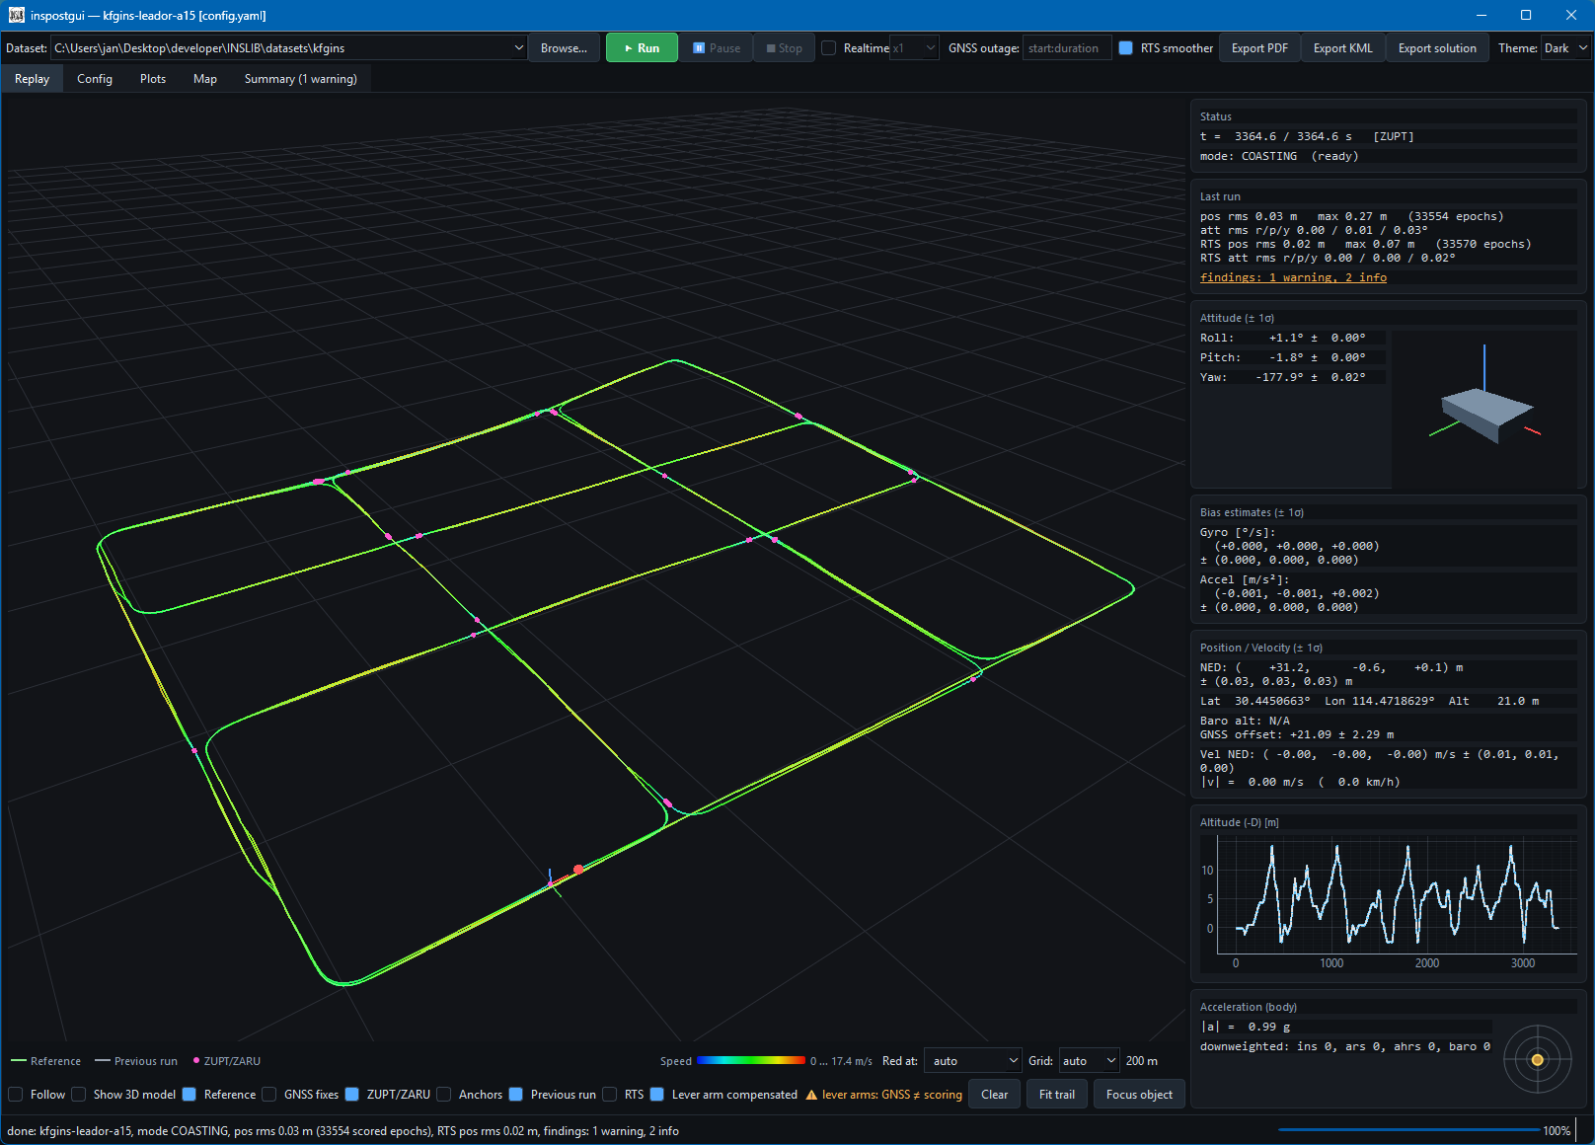Enable the GNSS fixes checkbox

click(268, 1094)
